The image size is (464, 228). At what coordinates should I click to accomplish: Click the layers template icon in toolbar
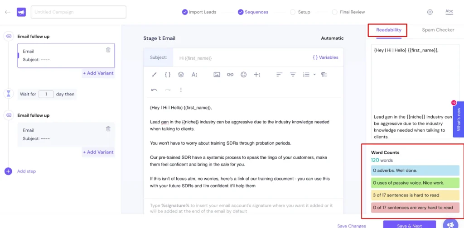[x=181, y=75]
